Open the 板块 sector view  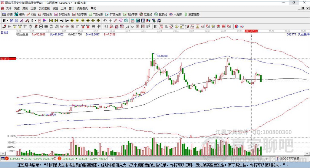tap(19, 15)
